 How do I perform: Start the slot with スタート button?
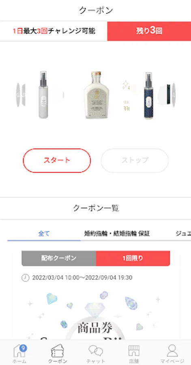(x=57, y=160)
